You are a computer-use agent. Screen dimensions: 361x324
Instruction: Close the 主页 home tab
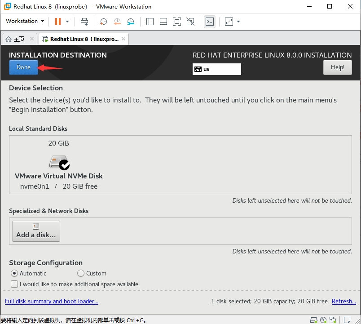tap(32, 39)
